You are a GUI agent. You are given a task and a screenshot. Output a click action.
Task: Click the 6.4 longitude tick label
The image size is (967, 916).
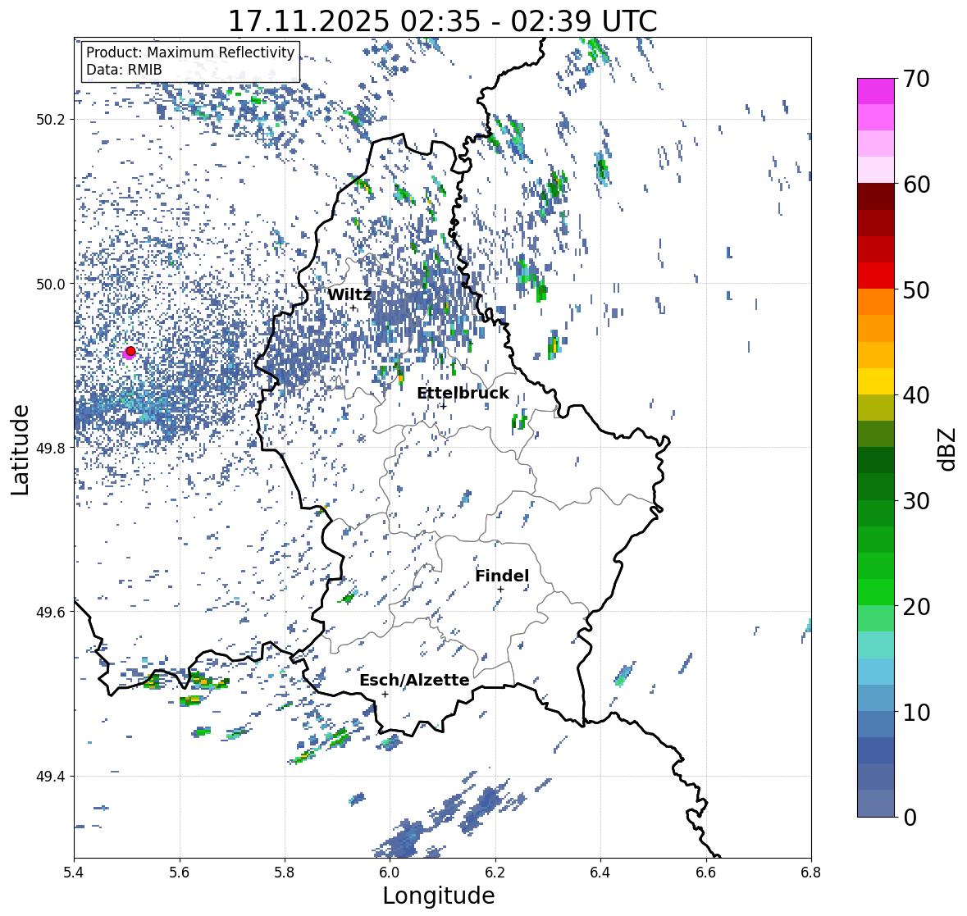(x=600, y=872)
